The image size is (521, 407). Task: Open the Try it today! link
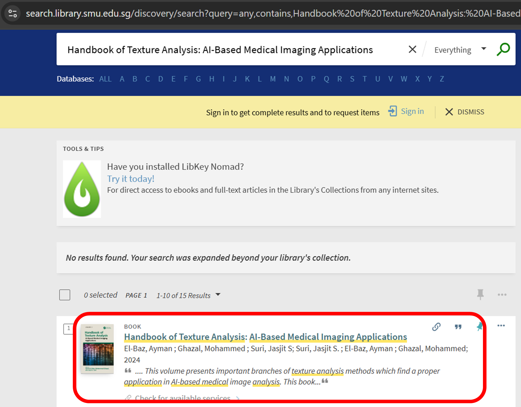click(x=131, y=179)
